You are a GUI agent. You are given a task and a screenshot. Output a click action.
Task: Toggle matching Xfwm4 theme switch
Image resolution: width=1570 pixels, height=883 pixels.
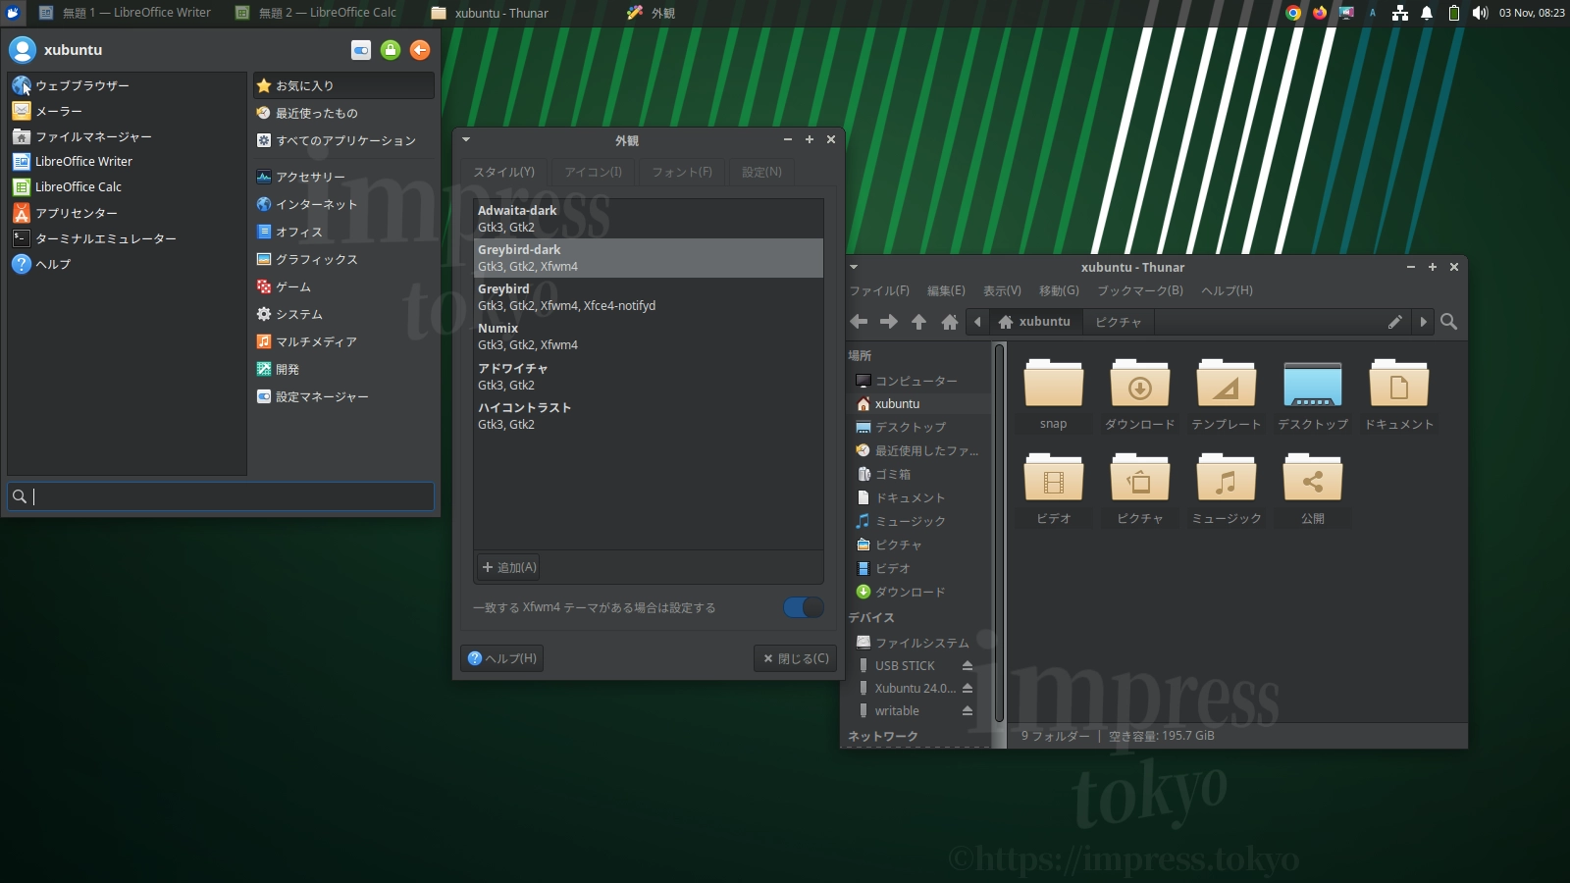tap(804, 607)
